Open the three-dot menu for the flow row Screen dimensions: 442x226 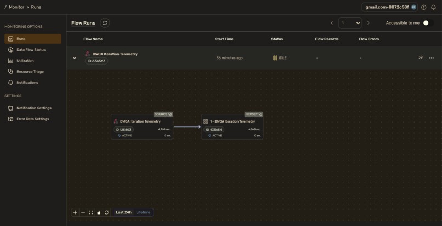point(431,58)
